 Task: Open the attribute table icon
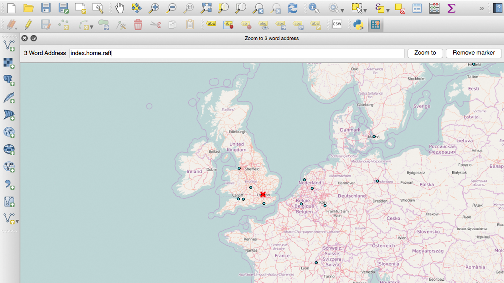417,8
